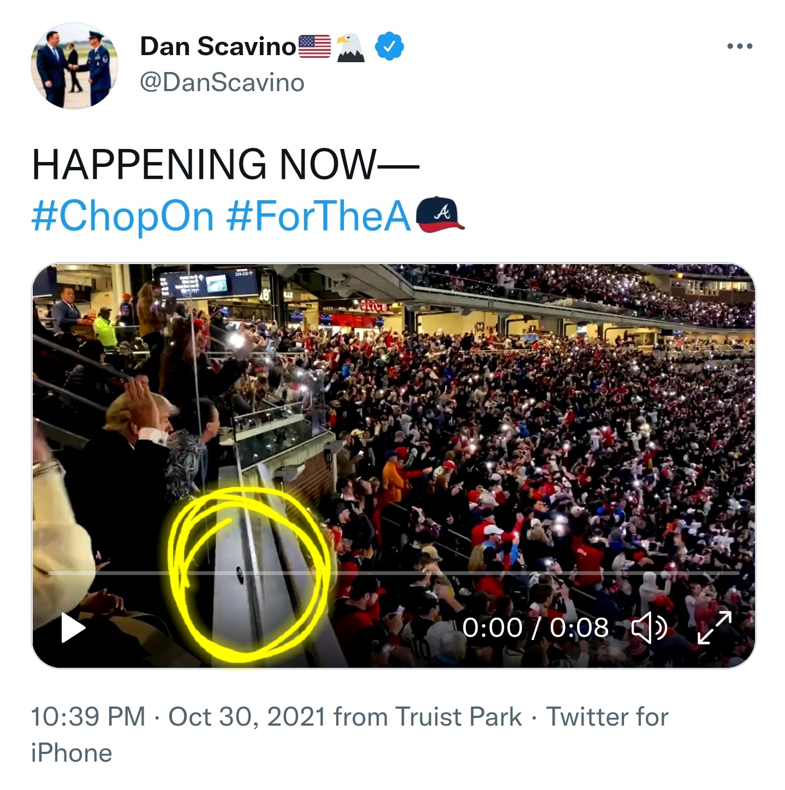Open the #ChopOn hashtag
Screen dimensions: 785x790
coord(122,217)
